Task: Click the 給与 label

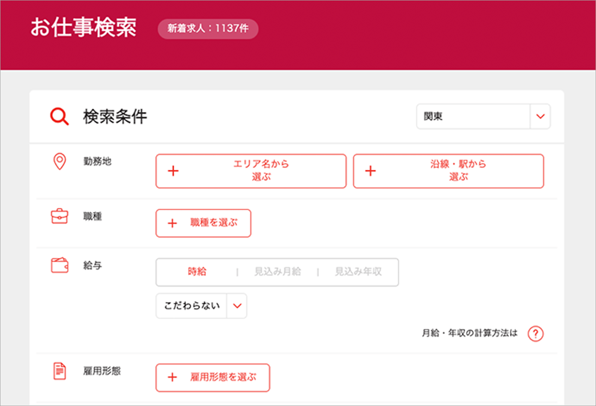Action: click(92, 265)
